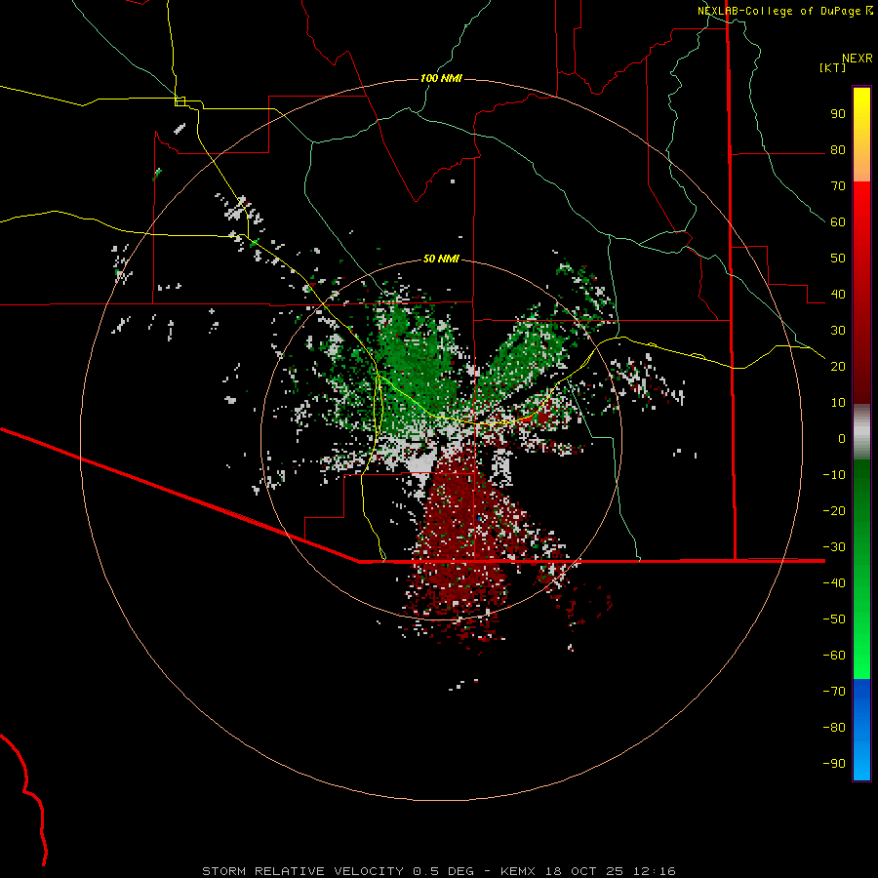Screen dimensions: 878x878
Task: Click the 0 value on velocity scale
Action: pyautogui.click(x=842, y=439)
